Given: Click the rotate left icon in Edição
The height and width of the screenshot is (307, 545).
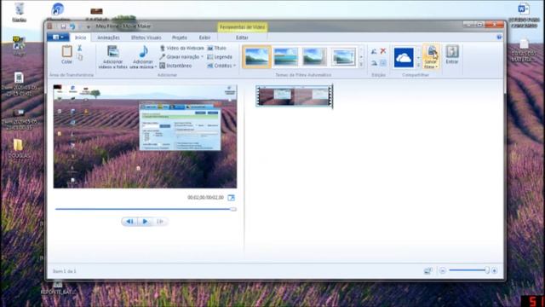Looking at the screenshot, I should (x=374, y=51).
